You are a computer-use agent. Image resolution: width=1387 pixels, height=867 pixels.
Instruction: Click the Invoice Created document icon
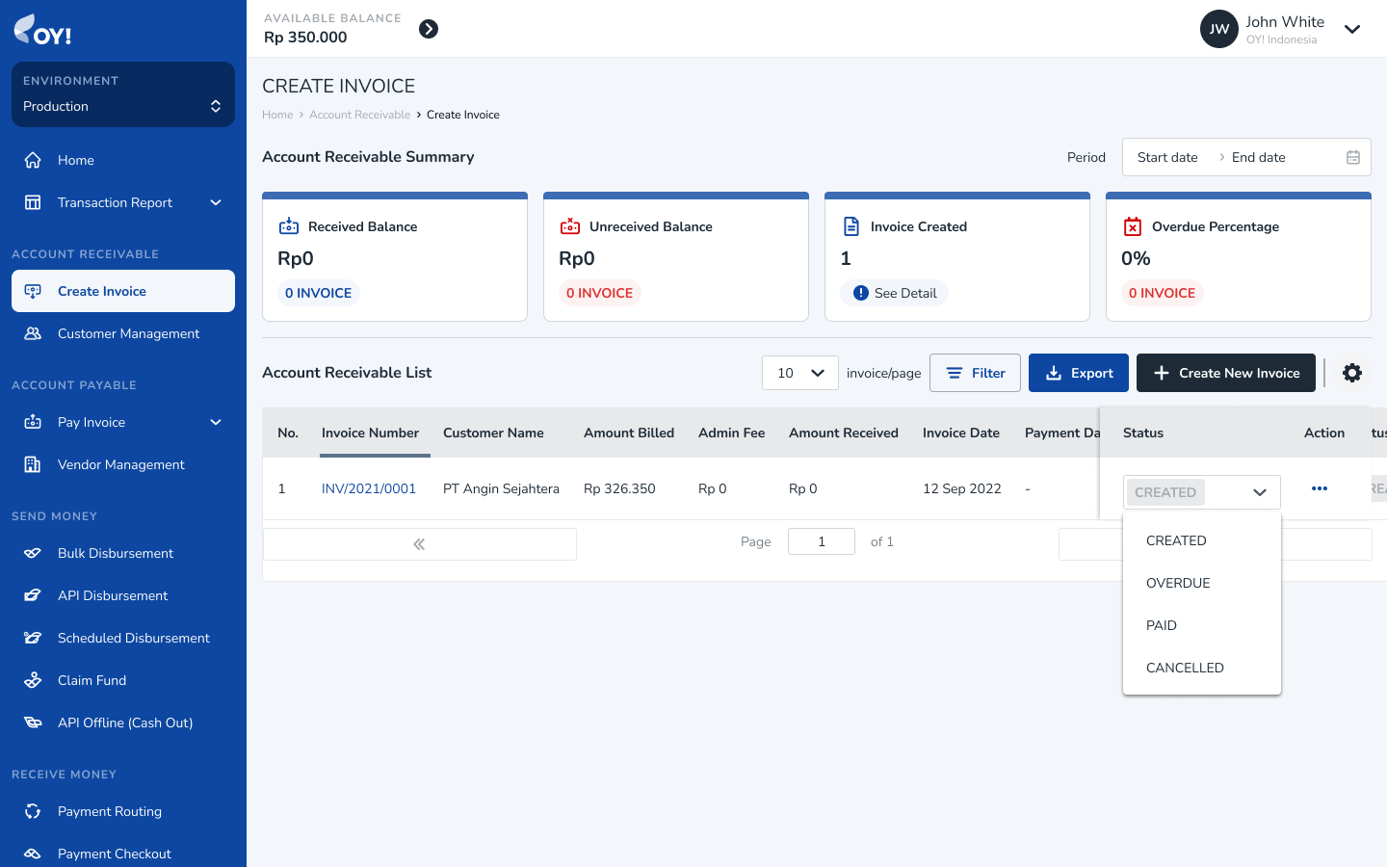[x=851, y=226]
